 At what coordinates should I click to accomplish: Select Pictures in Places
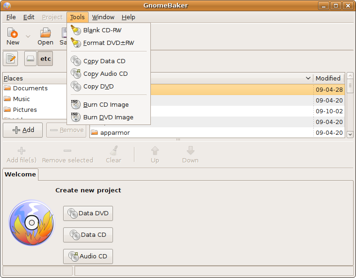[x=35, y=110]
